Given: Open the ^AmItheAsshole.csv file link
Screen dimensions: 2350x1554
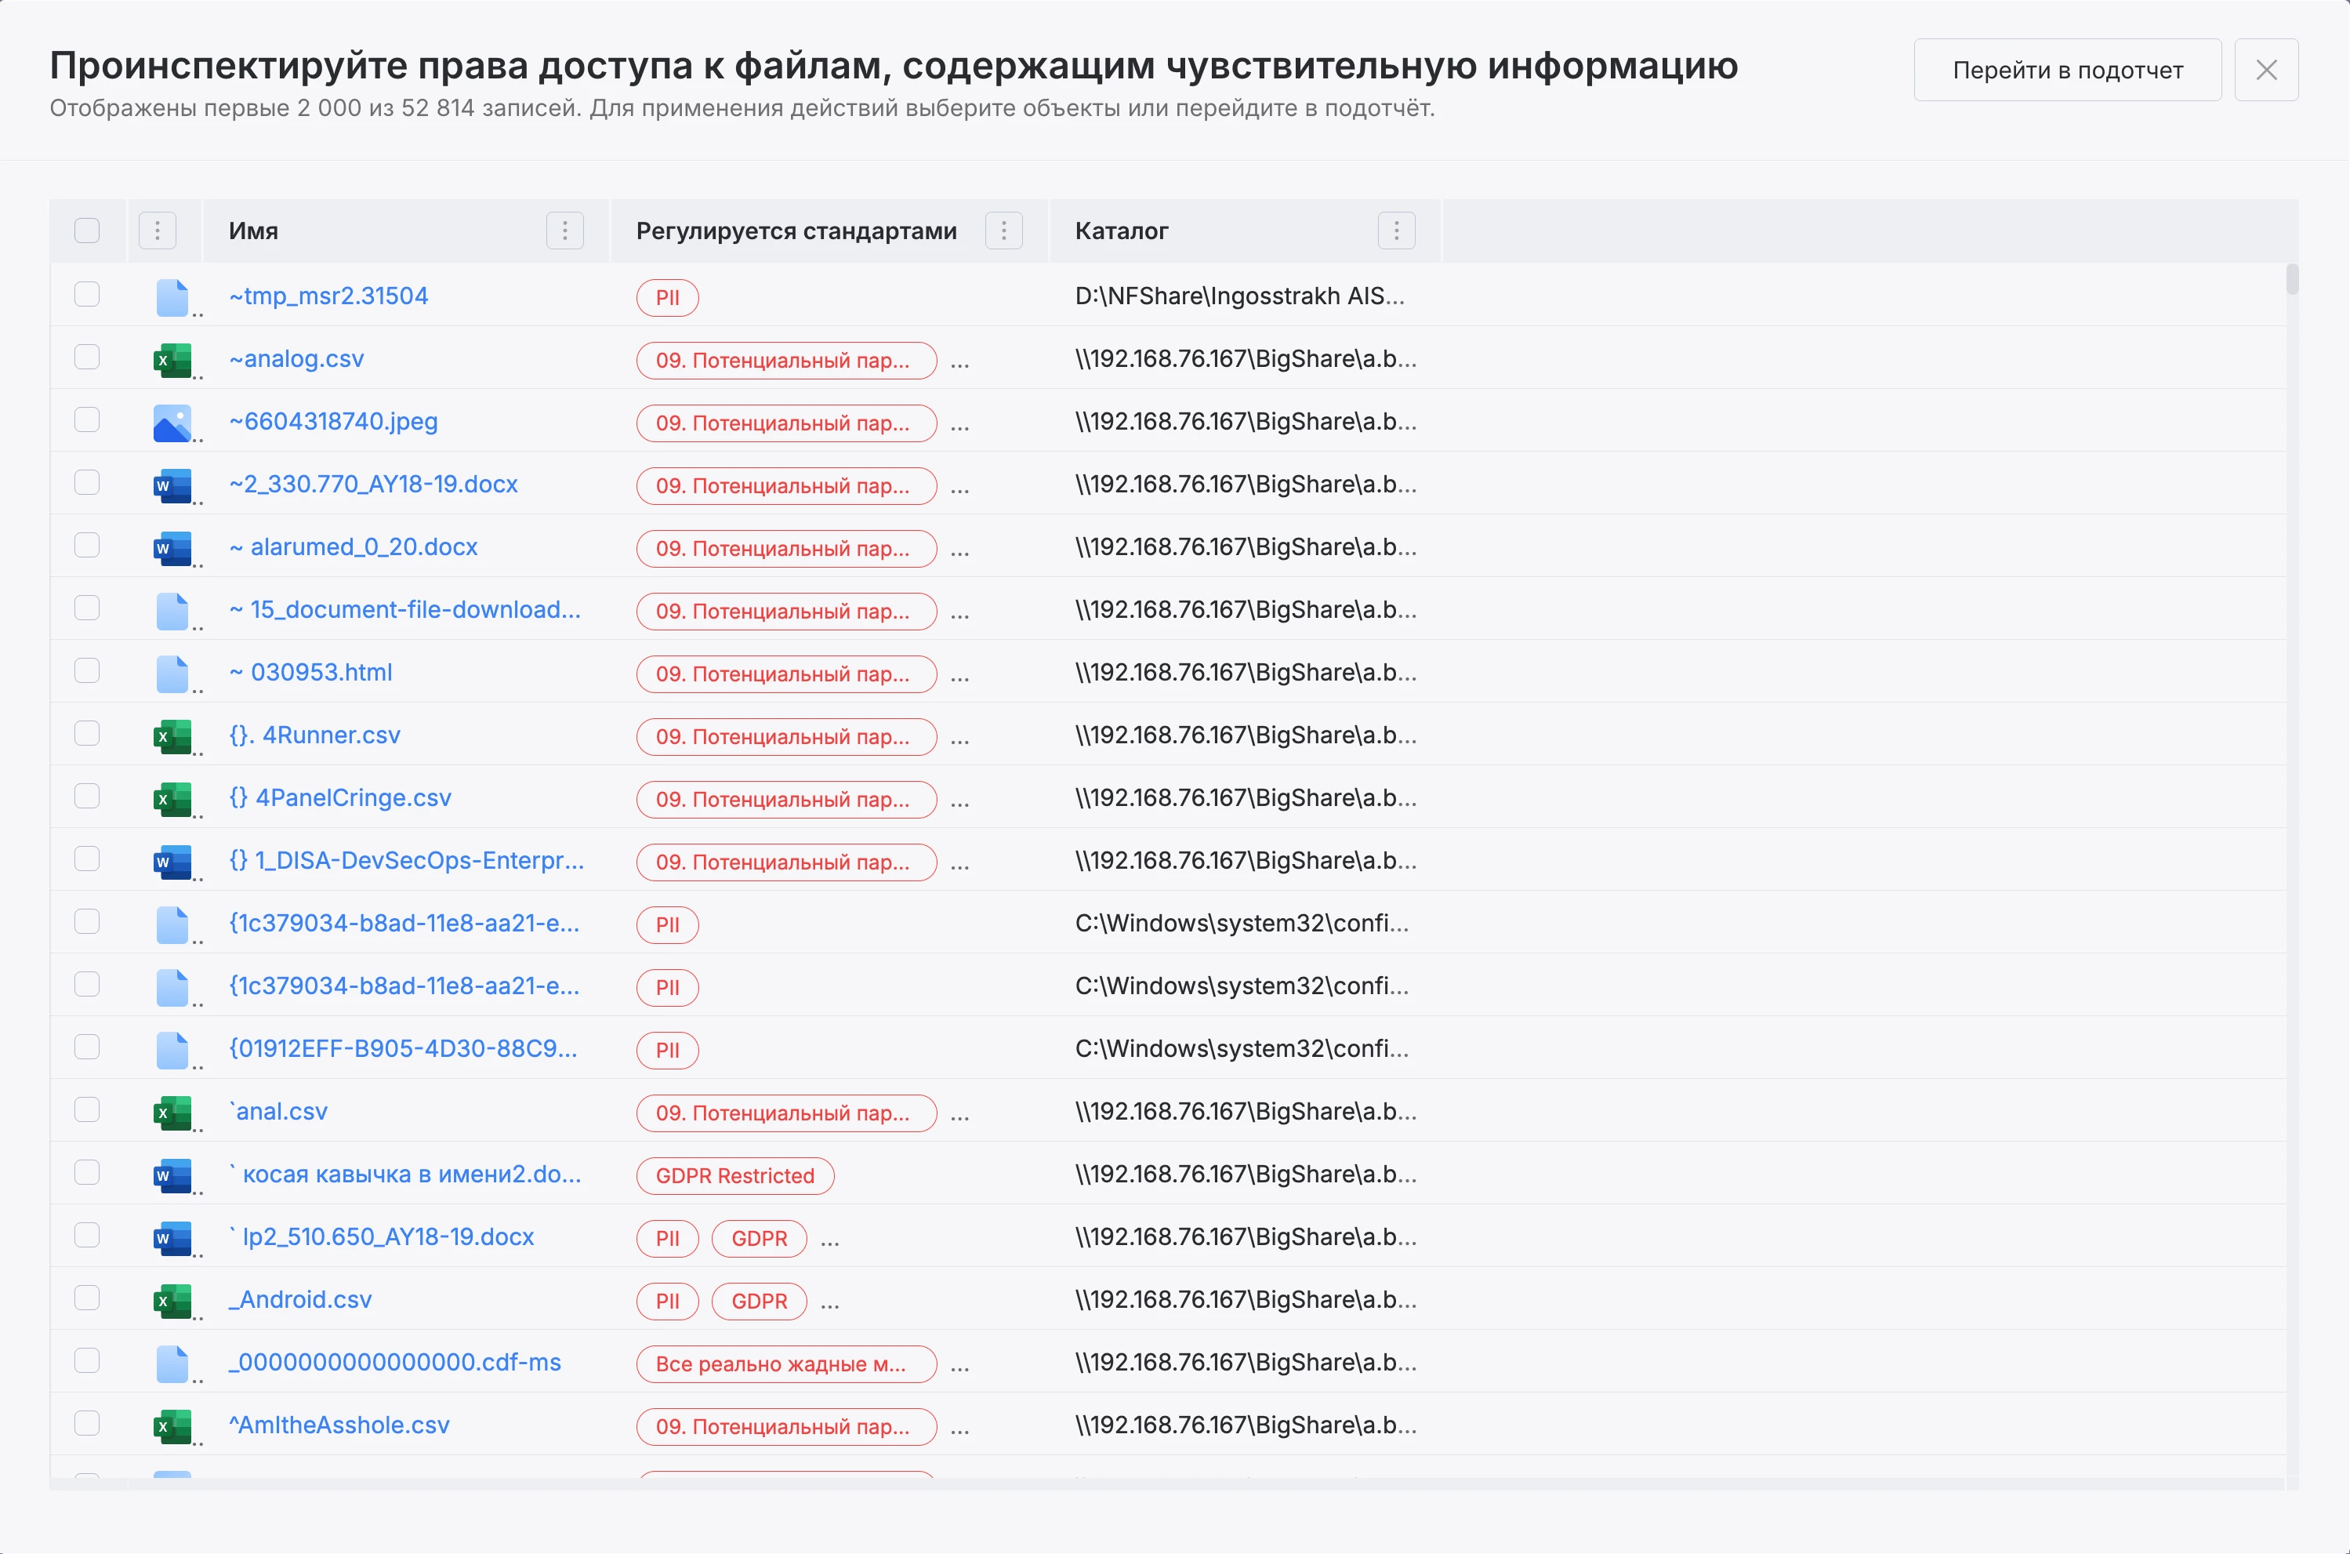Looking at the screenshot, I should [339, 1424].
